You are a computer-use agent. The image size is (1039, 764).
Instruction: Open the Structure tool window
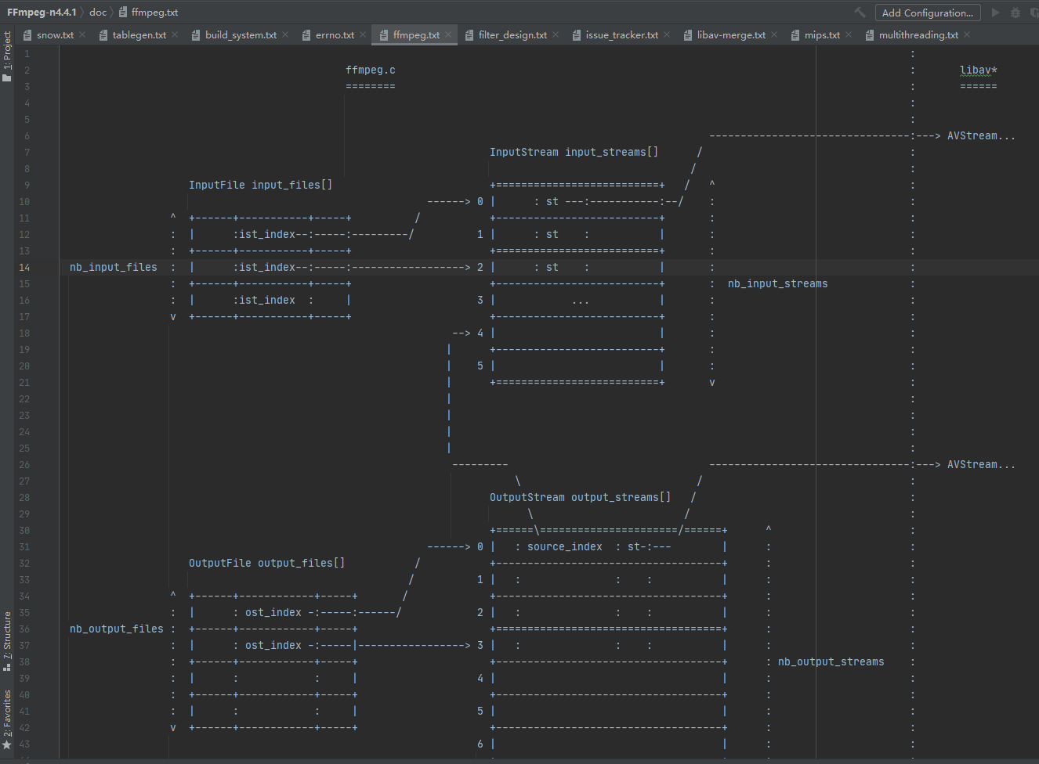tap(7, 642)
